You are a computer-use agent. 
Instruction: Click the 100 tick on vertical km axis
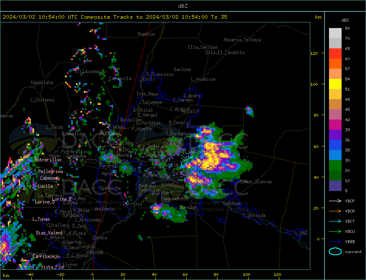314,84
